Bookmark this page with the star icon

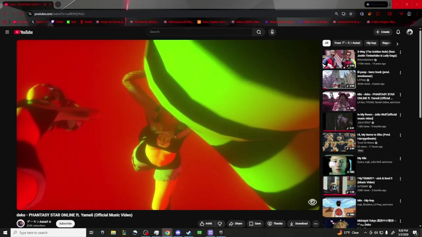pyautogui.click(x=351, y=14)
